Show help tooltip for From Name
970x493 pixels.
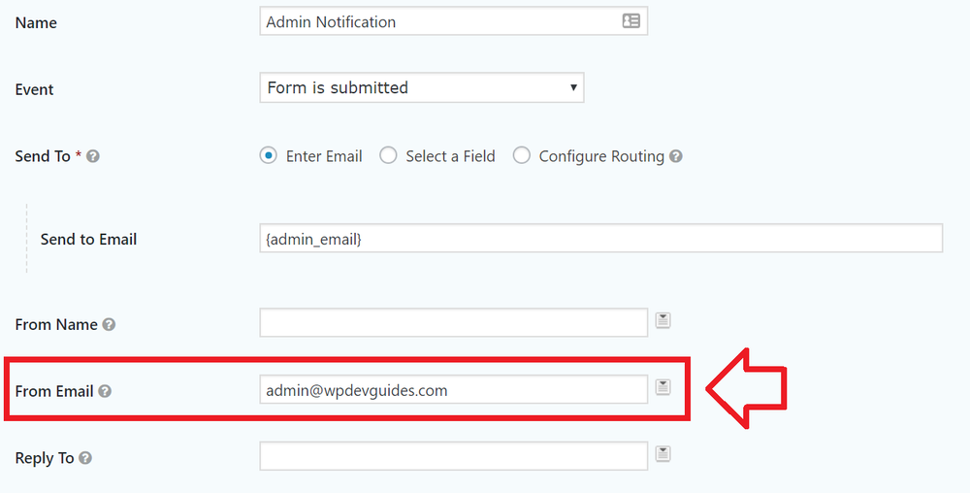point(109,324)
